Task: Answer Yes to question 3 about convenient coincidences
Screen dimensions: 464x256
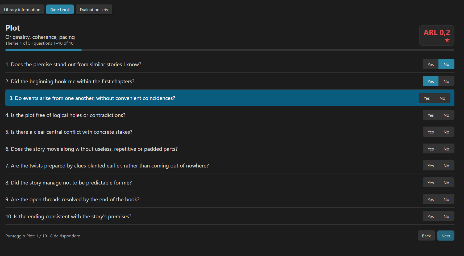Action: click(x=426, y=98)
